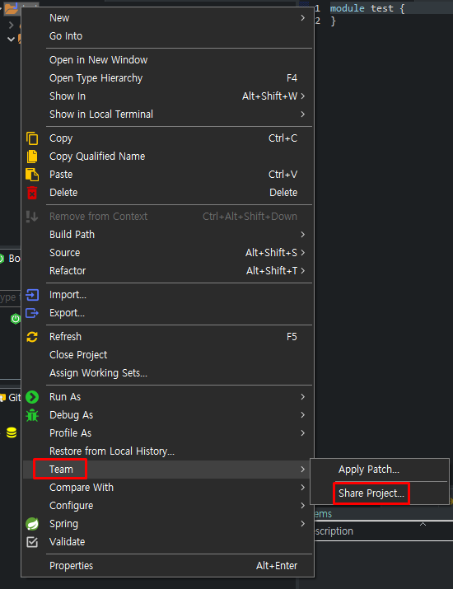Image resolution: width=453 pixels, height=589 pixels.
Task: Click the Validate menu label
Action: [68, 542]
